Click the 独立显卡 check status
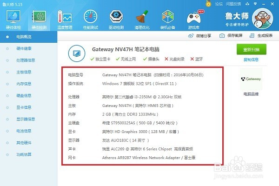Viewport: 279px width, 186px height. 100,59
